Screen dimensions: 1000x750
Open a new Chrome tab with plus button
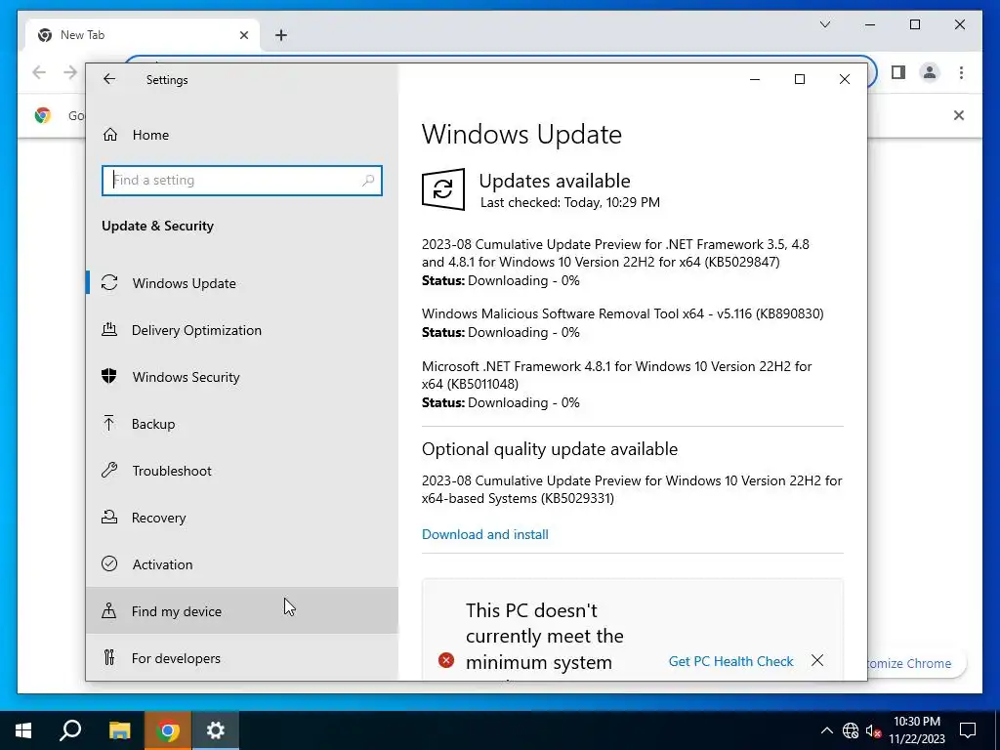click(281, 35)
